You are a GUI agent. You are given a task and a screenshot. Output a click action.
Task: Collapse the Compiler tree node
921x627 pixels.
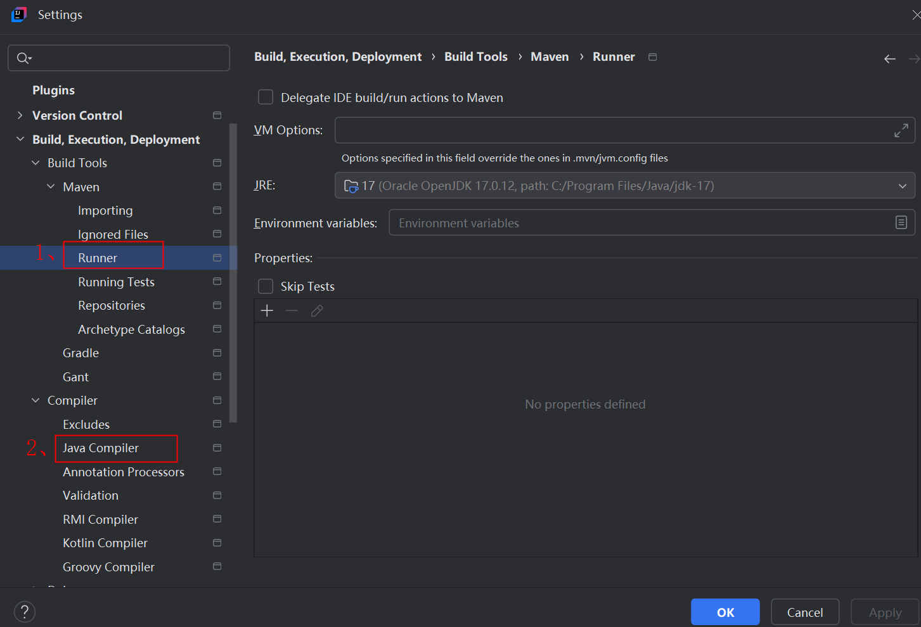(35, 400)
